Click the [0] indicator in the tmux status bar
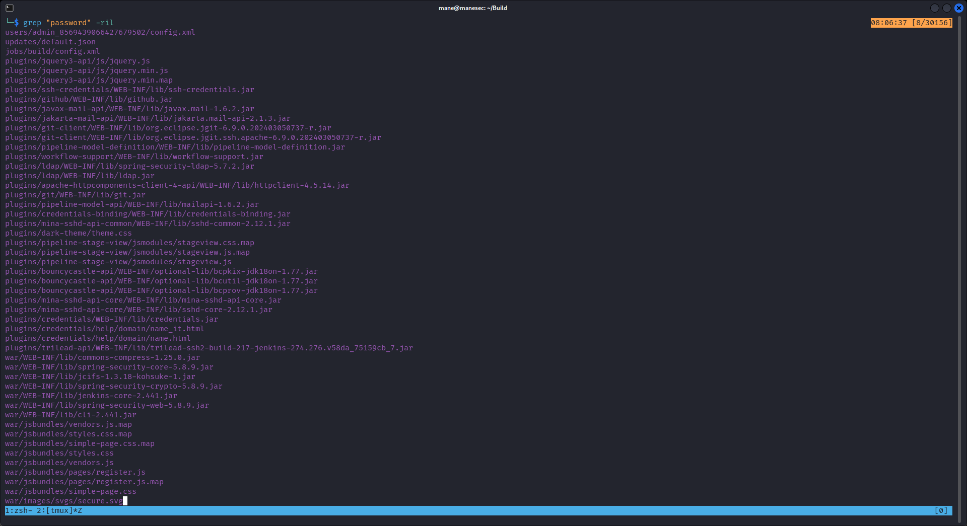This screenshot has height=526, width=967. (941, 511)
